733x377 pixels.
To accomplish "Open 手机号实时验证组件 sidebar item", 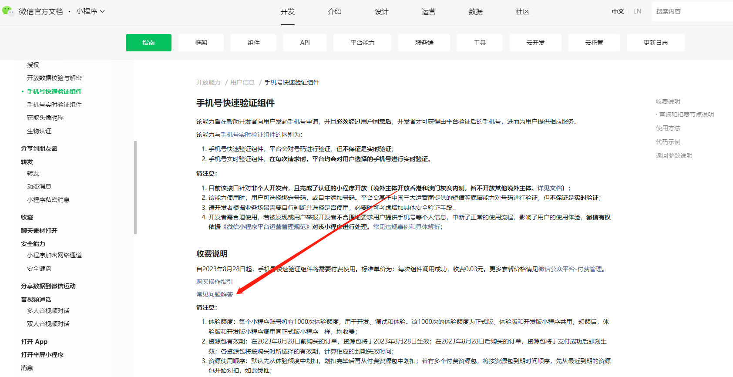I will point(54,104).
